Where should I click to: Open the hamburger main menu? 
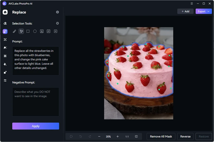click(x=192, y=3)
